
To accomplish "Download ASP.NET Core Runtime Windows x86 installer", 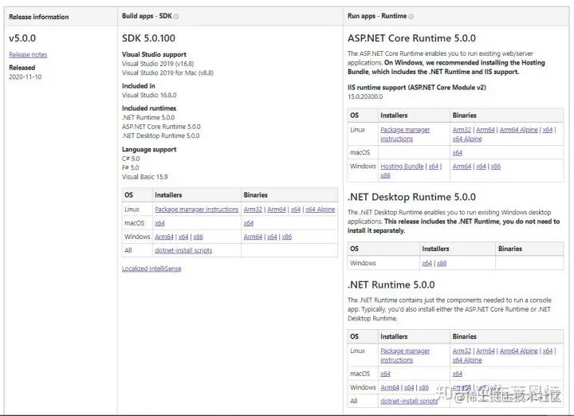I will coord(386,175).
